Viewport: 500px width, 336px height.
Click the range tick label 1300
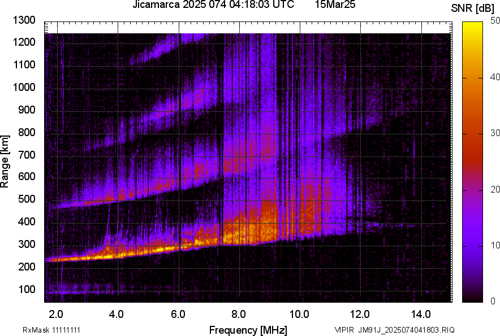pos(24,20)
